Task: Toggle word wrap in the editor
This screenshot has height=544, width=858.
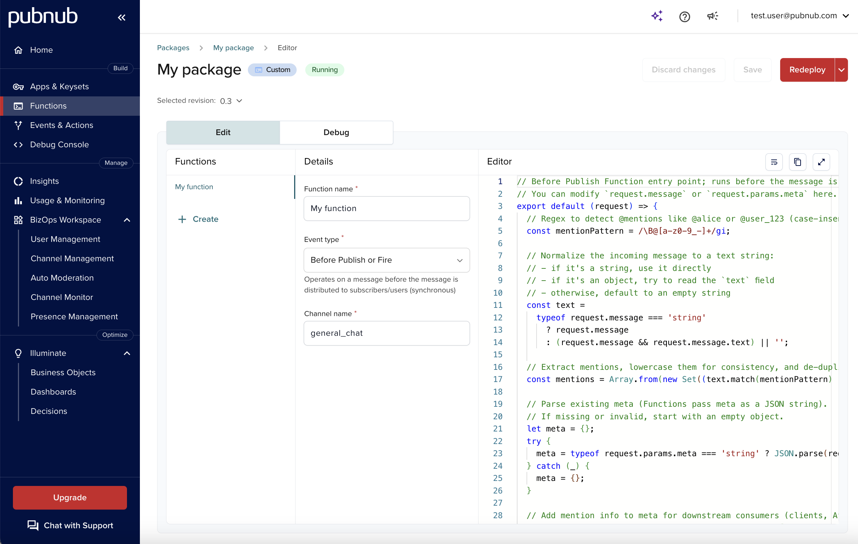Action: pyautogui.click(x=774, y=162)
